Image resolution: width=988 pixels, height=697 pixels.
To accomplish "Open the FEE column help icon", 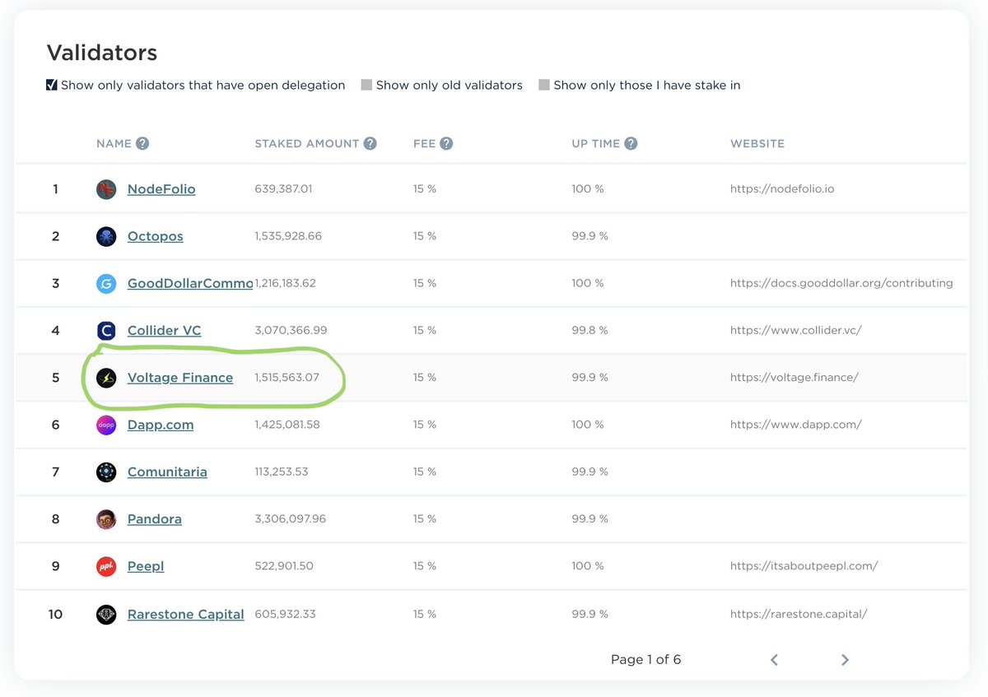I will (446, 143).
